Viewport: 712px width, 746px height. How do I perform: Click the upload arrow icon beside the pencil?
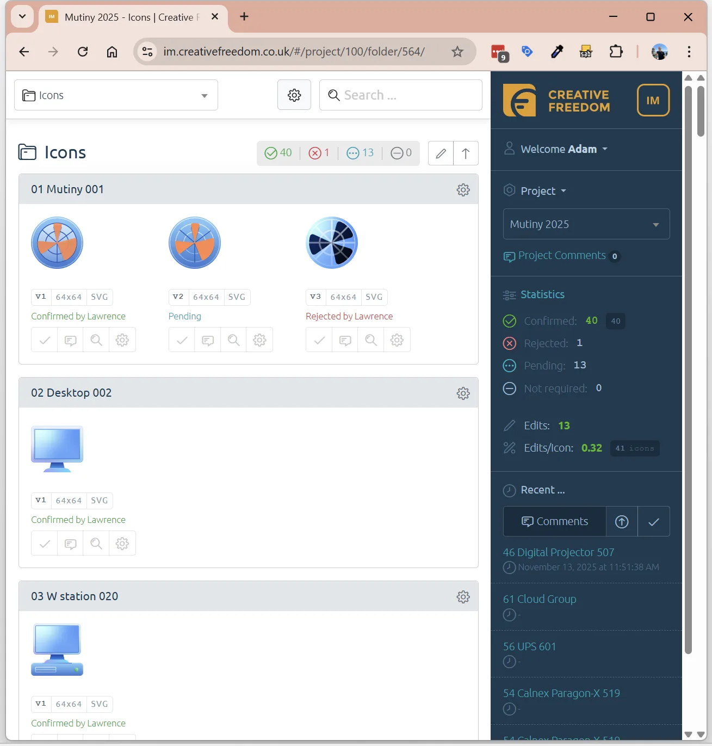pos(466,153)
